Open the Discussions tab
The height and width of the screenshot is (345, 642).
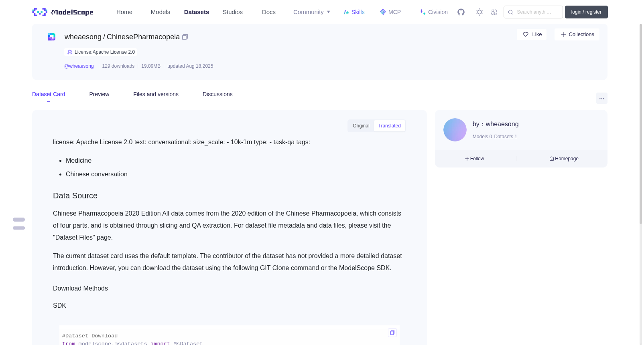point(217,94)
